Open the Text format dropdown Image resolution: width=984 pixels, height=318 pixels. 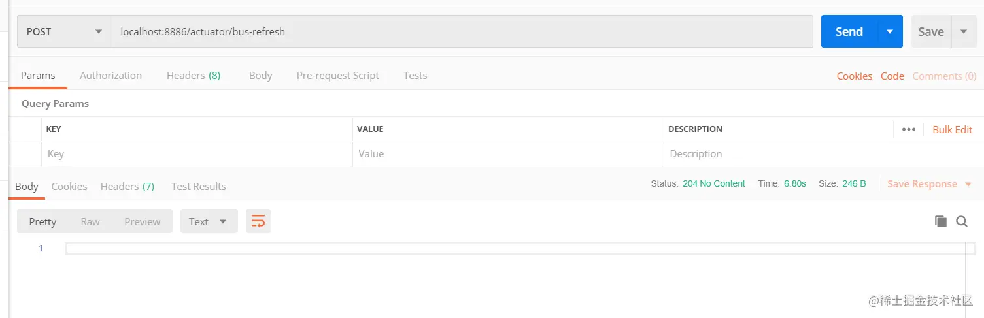coord(209,221)
